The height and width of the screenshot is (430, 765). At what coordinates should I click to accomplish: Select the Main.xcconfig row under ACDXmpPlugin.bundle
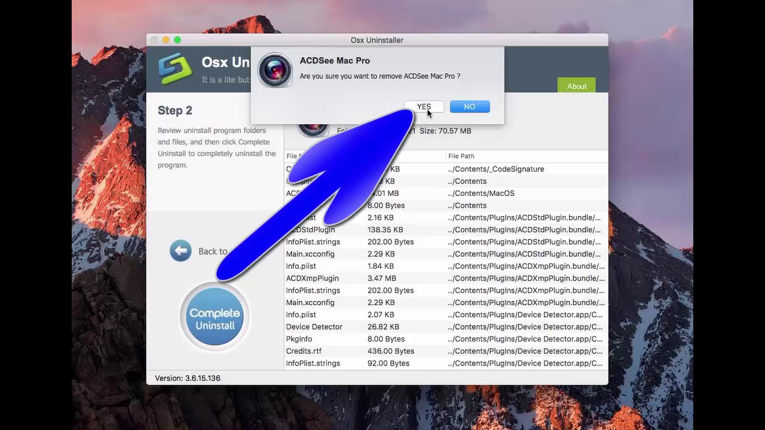coord(446,303)
